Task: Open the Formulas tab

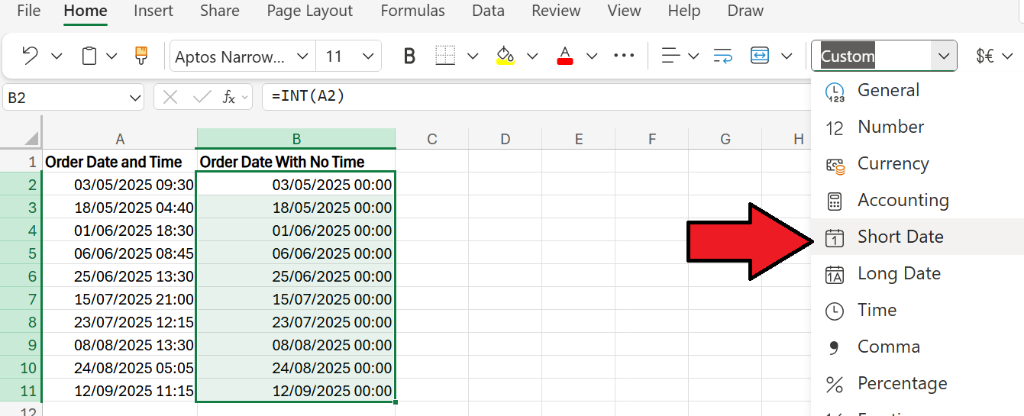Action: coord(412,11)
